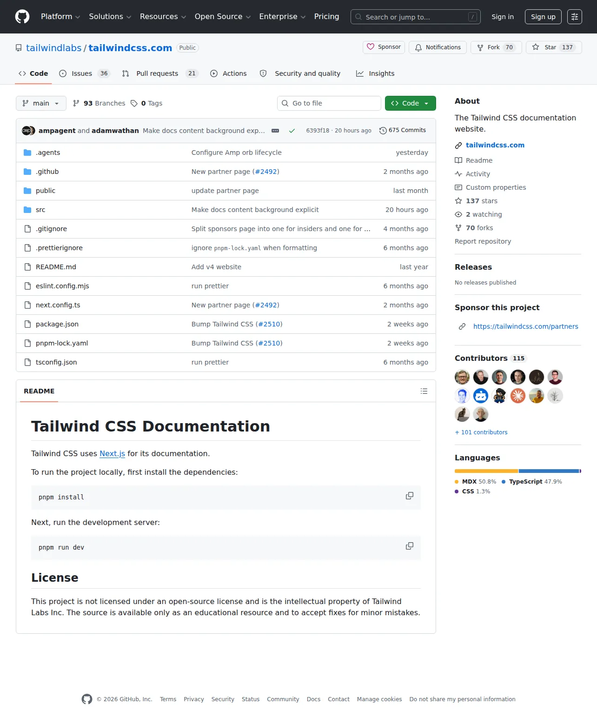The height and width of the screenshot is (724, 597).
Task: Star the tailwindcss.com repository
Action: pyautogui.click(x=554, y=47)
